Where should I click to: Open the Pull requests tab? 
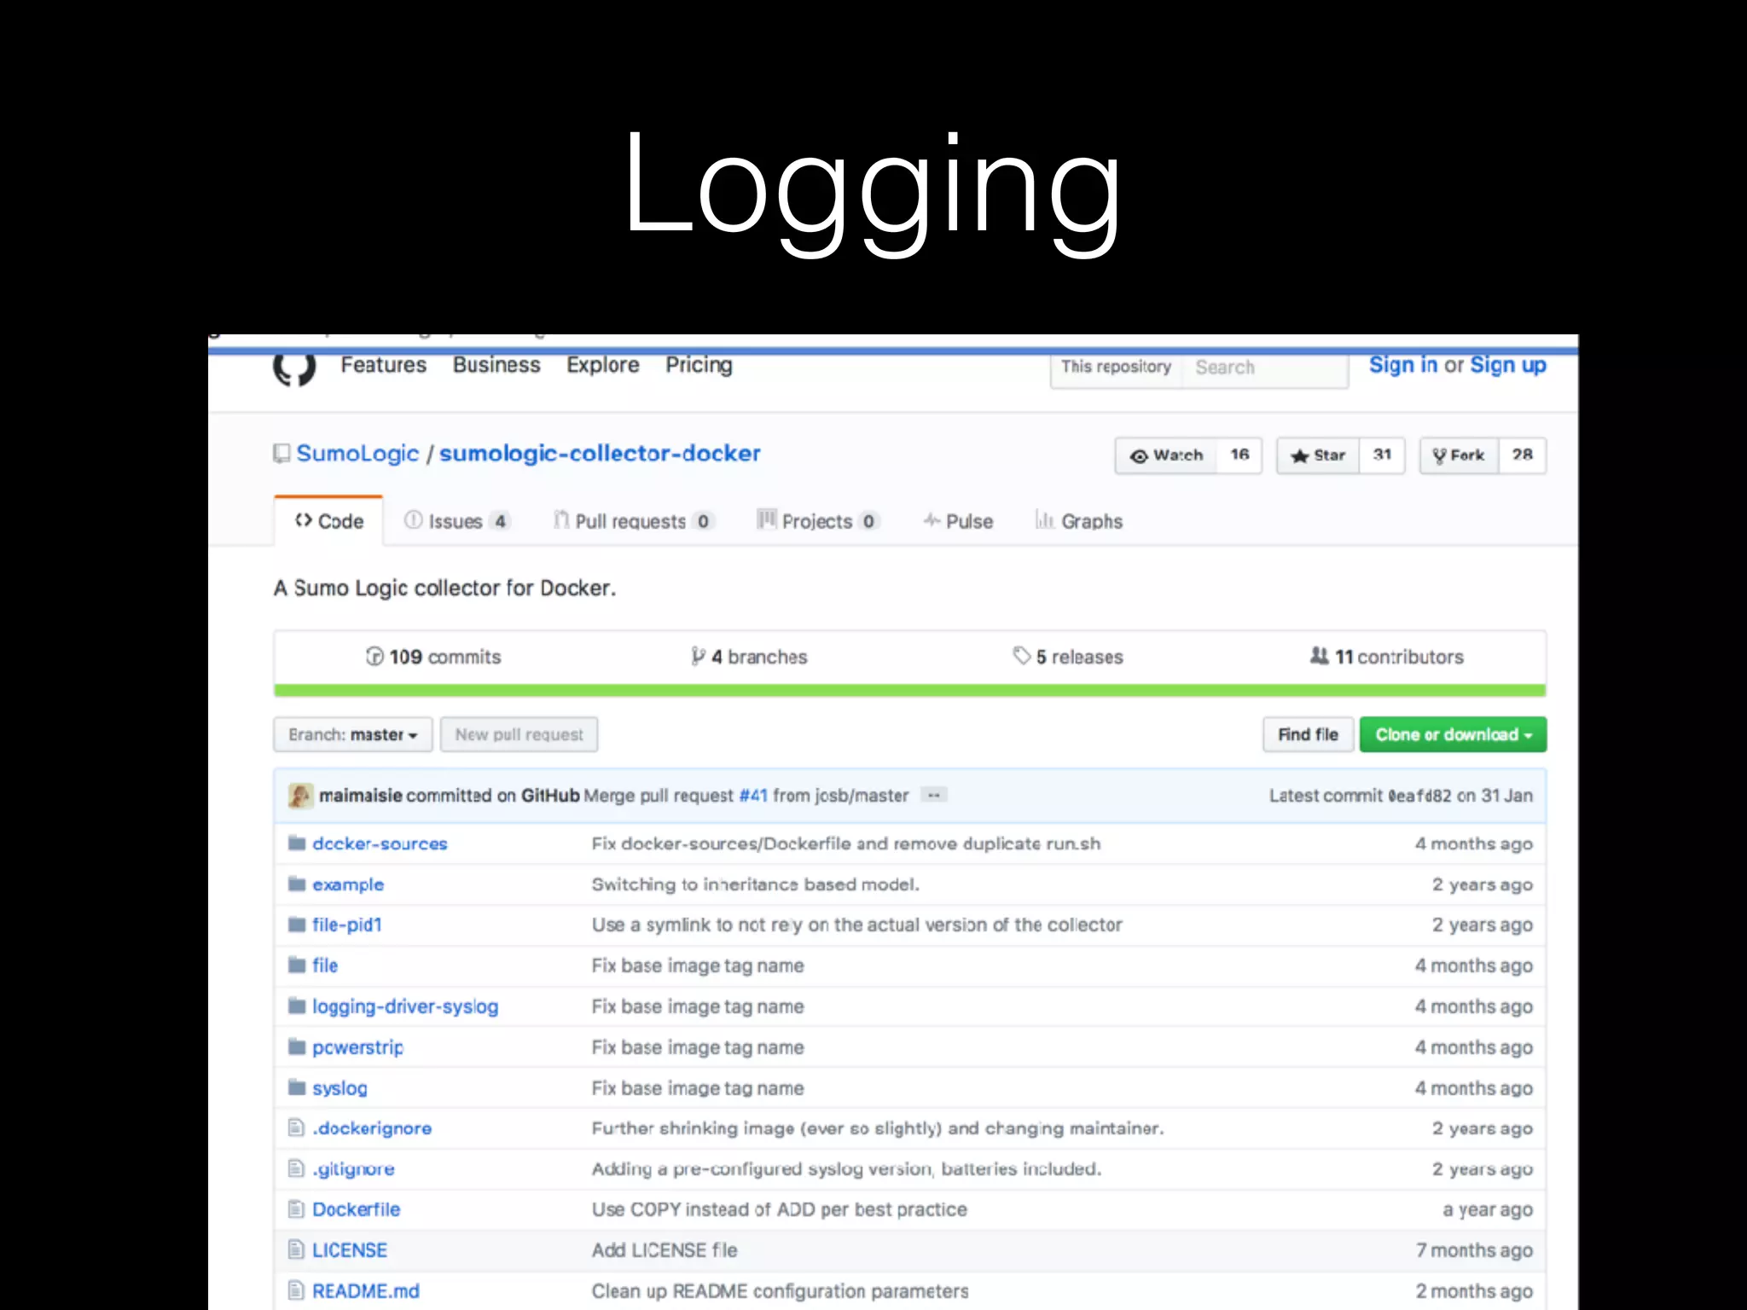(634, 520)
